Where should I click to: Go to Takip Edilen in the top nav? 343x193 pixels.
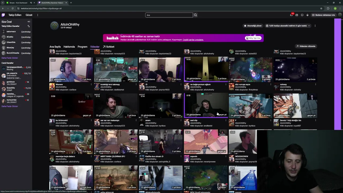pos(15,15)
